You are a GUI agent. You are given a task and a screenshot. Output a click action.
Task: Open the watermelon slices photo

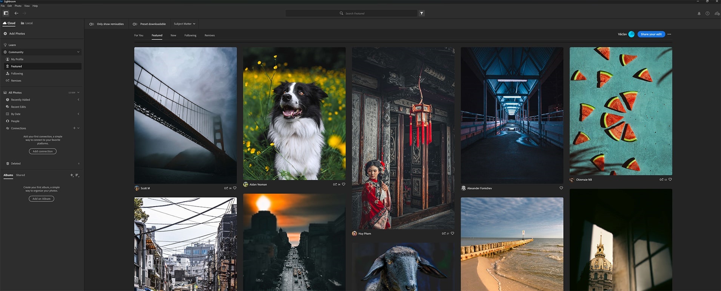pyautogui.click(x=621, y=111)
